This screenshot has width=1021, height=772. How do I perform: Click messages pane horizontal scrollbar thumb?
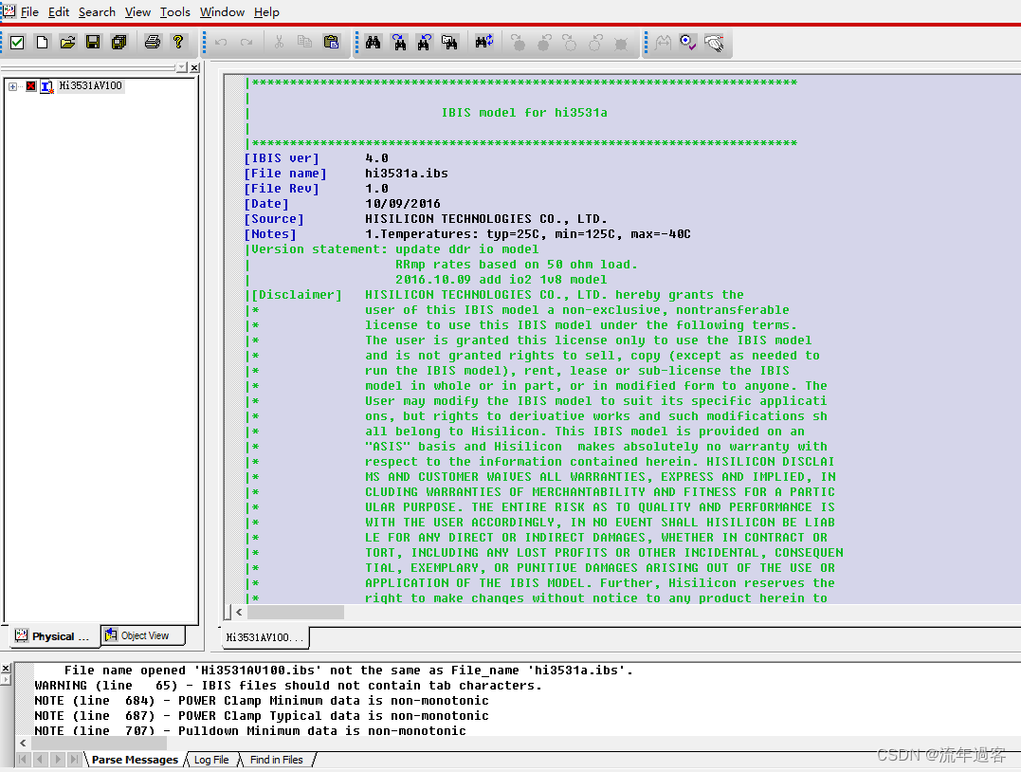tap(99, 743)
